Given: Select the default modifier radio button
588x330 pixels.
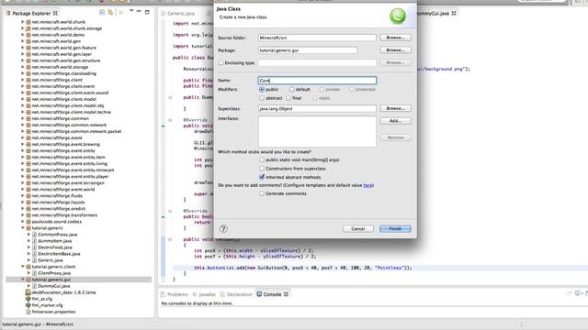Looking at the screenshot, I should pyautogui.click(x=291, y=90).
